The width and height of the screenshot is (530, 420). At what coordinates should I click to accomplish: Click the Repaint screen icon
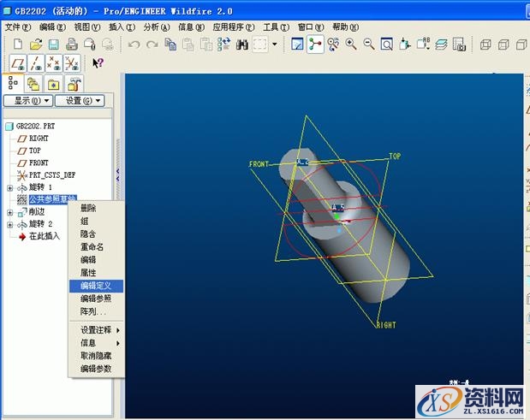tap(297, 44)
